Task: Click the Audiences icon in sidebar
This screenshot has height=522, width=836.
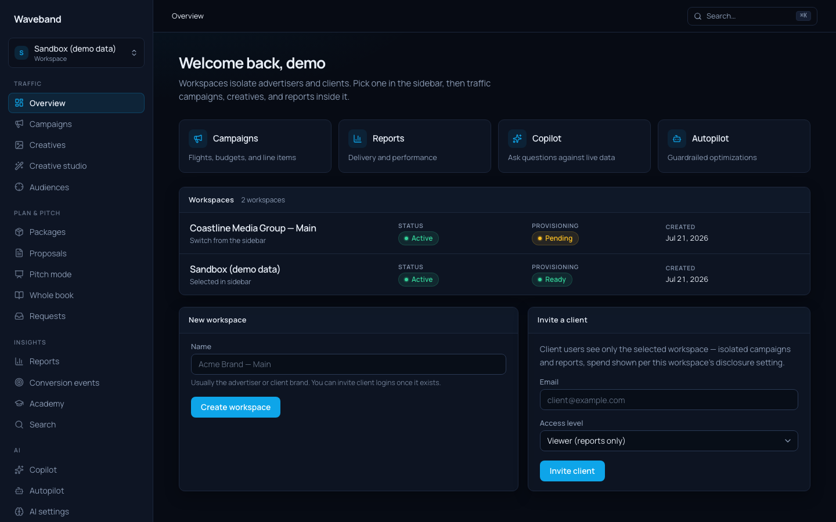Action: (x=19, y=187)
